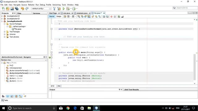198x111 pixels.
Task: Click the red Start Macro Recording icon
Action: point(111,16)
